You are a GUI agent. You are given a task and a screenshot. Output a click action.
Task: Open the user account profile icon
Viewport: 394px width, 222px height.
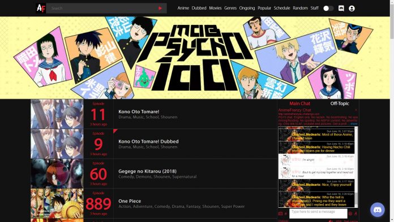tap(352, 8)
